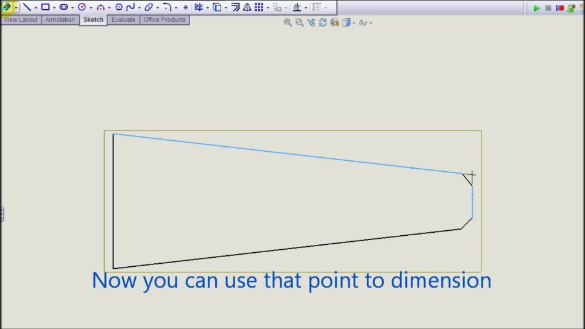Open the Sketch icon dropdown arrow
The image size is (585, 329).
[16, 7]
